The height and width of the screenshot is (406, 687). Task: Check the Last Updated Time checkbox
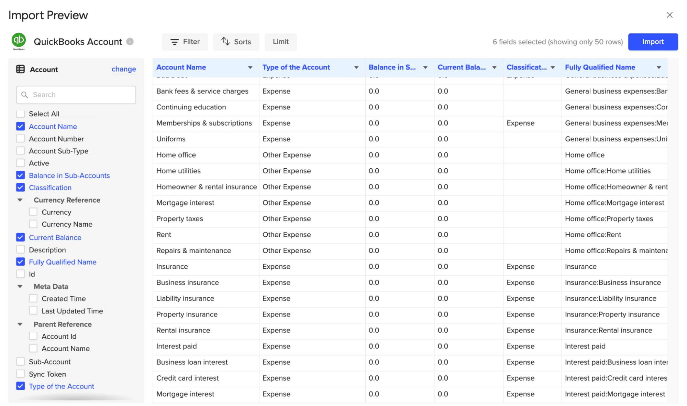coord(33,311)
